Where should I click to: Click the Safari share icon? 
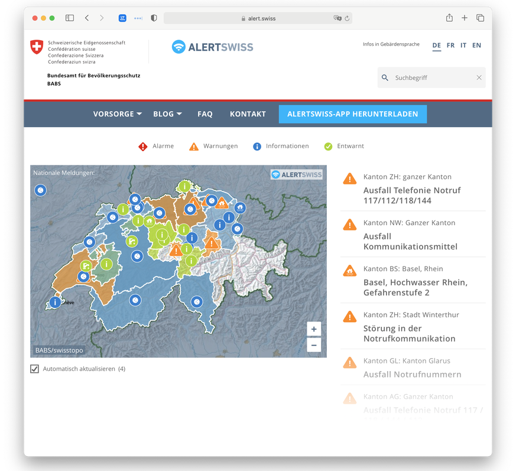(x=449, y=18)
